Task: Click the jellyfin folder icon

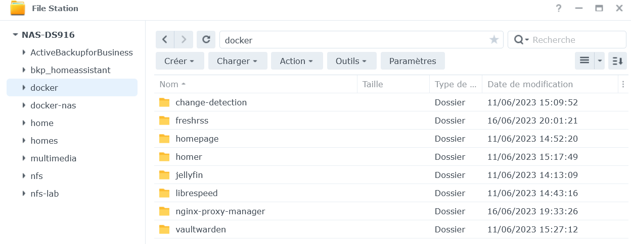Action: (164, 175)
